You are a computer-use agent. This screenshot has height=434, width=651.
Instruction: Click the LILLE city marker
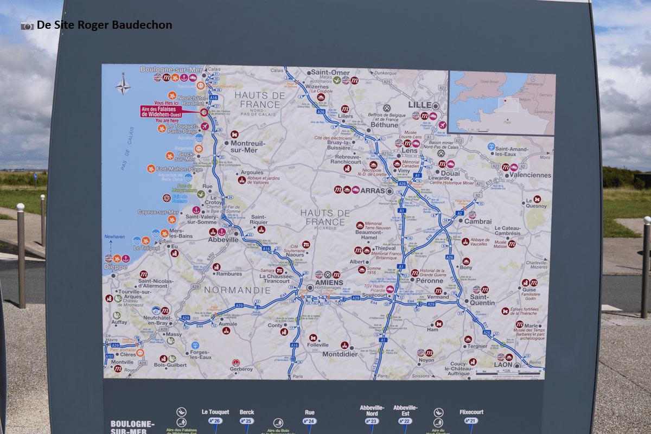pos(436,105)
